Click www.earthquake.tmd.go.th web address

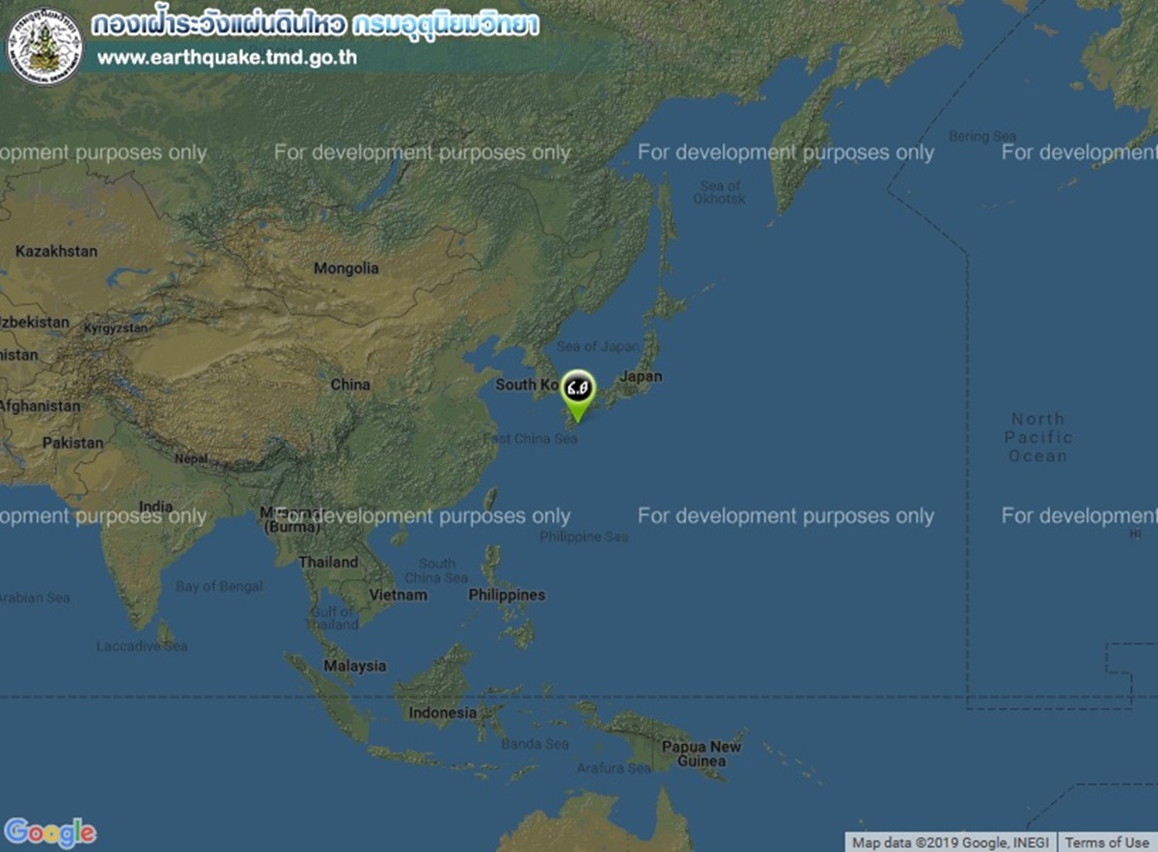[228, 57]
